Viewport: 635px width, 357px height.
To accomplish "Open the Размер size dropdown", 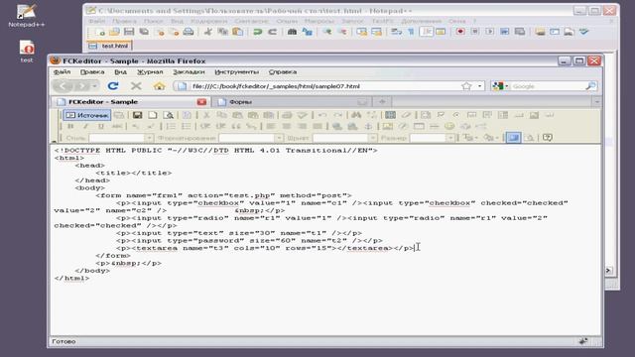I will (449, 138).
